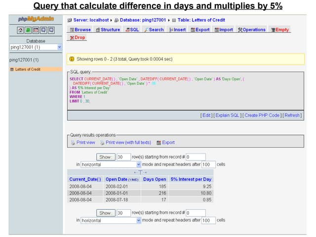Image resolution: width=316 pixels, height=237 pixels.
Task: Open the Query window icon in sidebar
Action: pos(36,31)
